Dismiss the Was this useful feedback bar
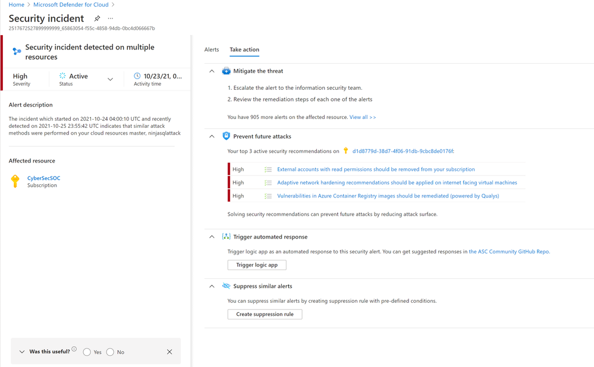The height and width of the screenshot is (367, 594). [169, 352]
